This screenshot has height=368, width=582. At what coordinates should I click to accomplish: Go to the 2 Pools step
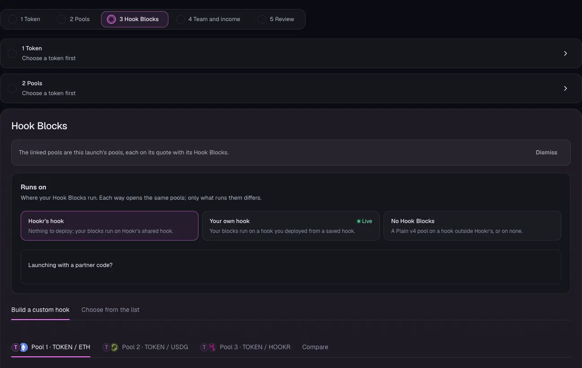click(x=74, y=19)
